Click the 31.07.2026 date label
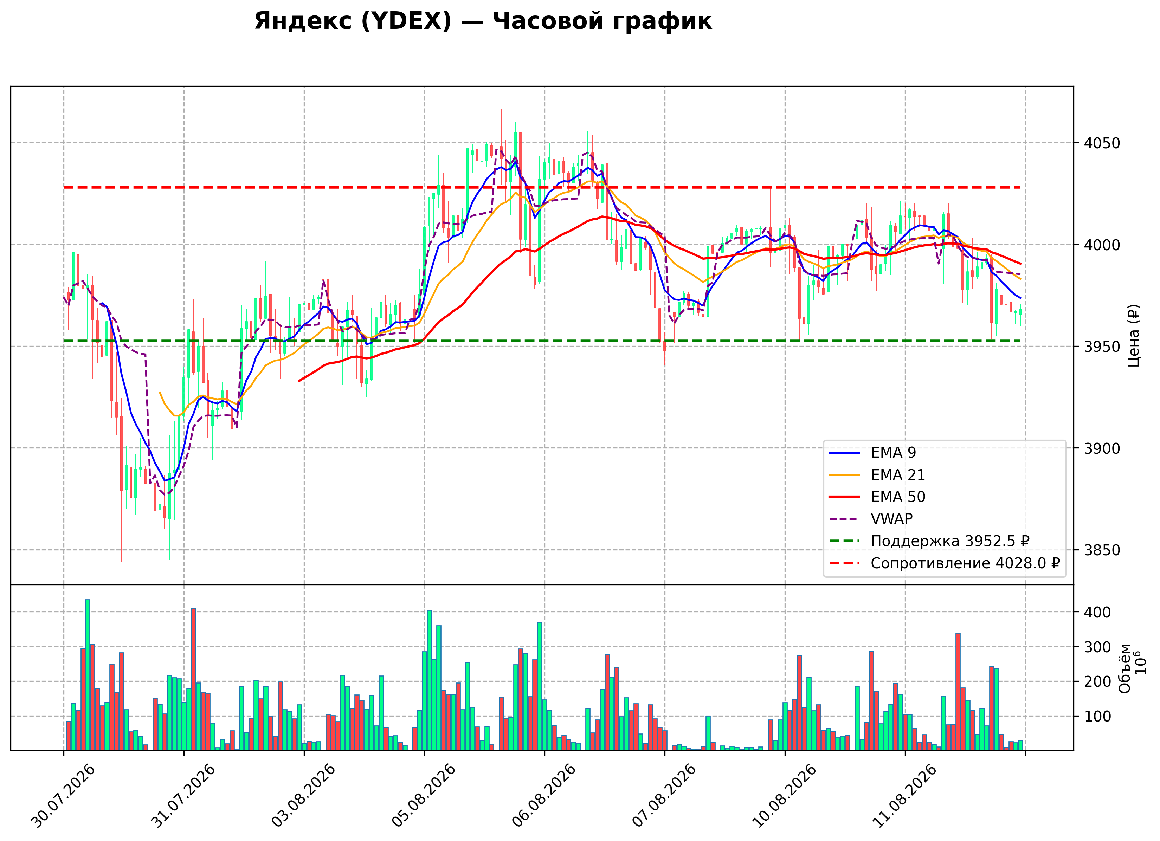 [x=183, y=796]
